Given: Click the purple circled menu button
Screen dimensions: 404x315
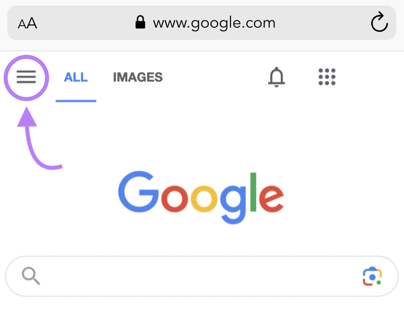Looking at the screenshot, I should [x=26, y=77].
